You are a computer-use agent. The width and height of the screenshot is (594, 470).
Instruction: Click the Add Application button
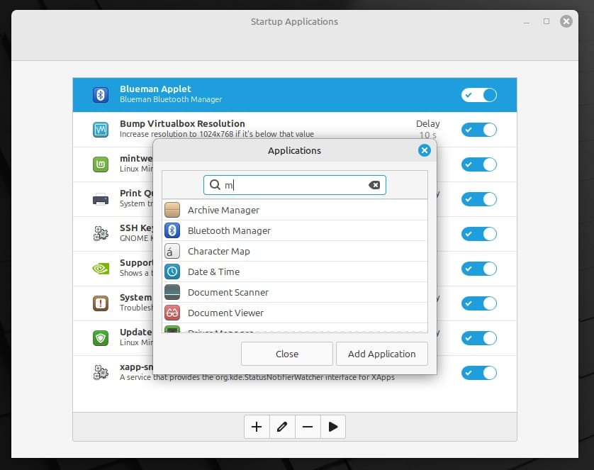pyautogui.click(x=381, y=353)
